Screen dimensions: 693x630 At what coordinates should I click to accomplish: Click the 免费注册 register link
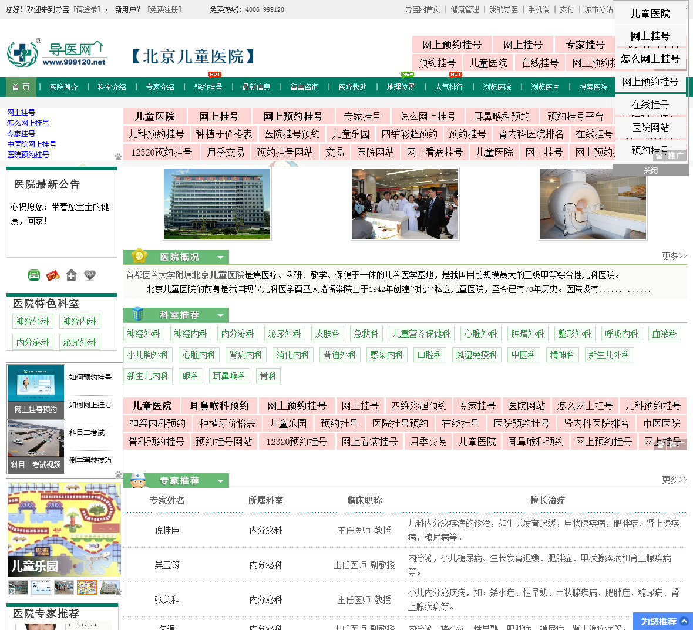click(x=164, y=9)
